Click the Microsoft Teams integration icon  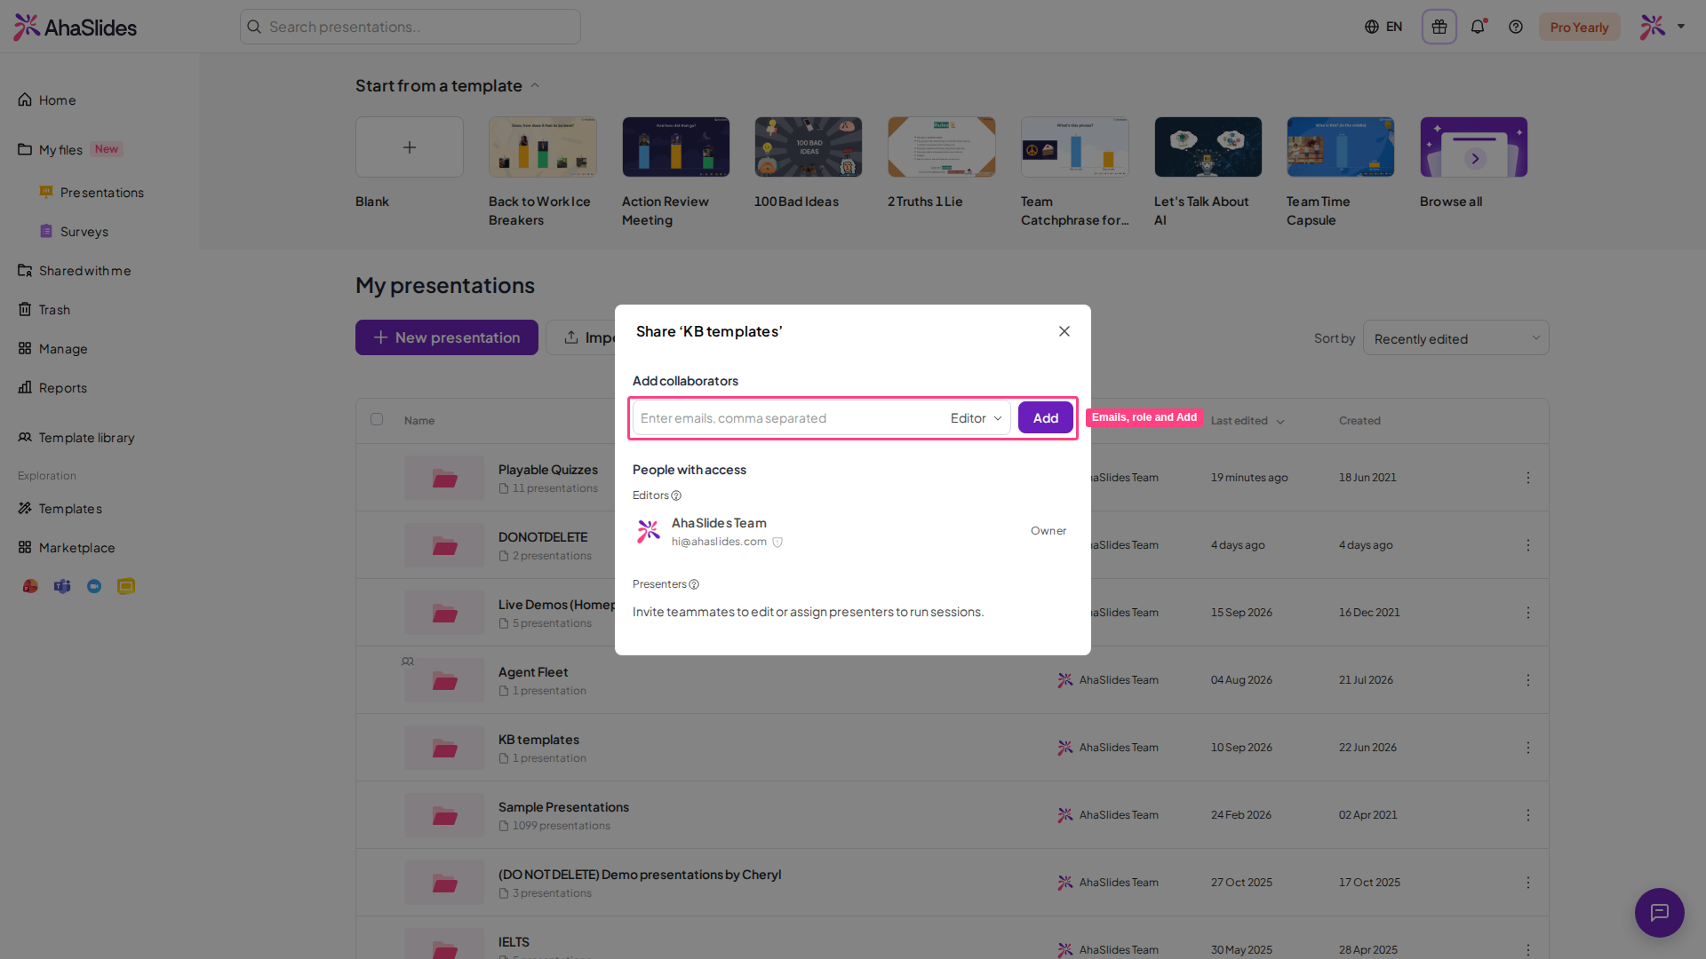[x=62, y=586]
